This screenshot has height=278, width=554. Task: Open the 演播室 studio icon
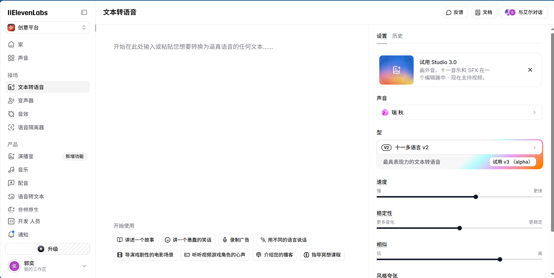click(11, 156)
